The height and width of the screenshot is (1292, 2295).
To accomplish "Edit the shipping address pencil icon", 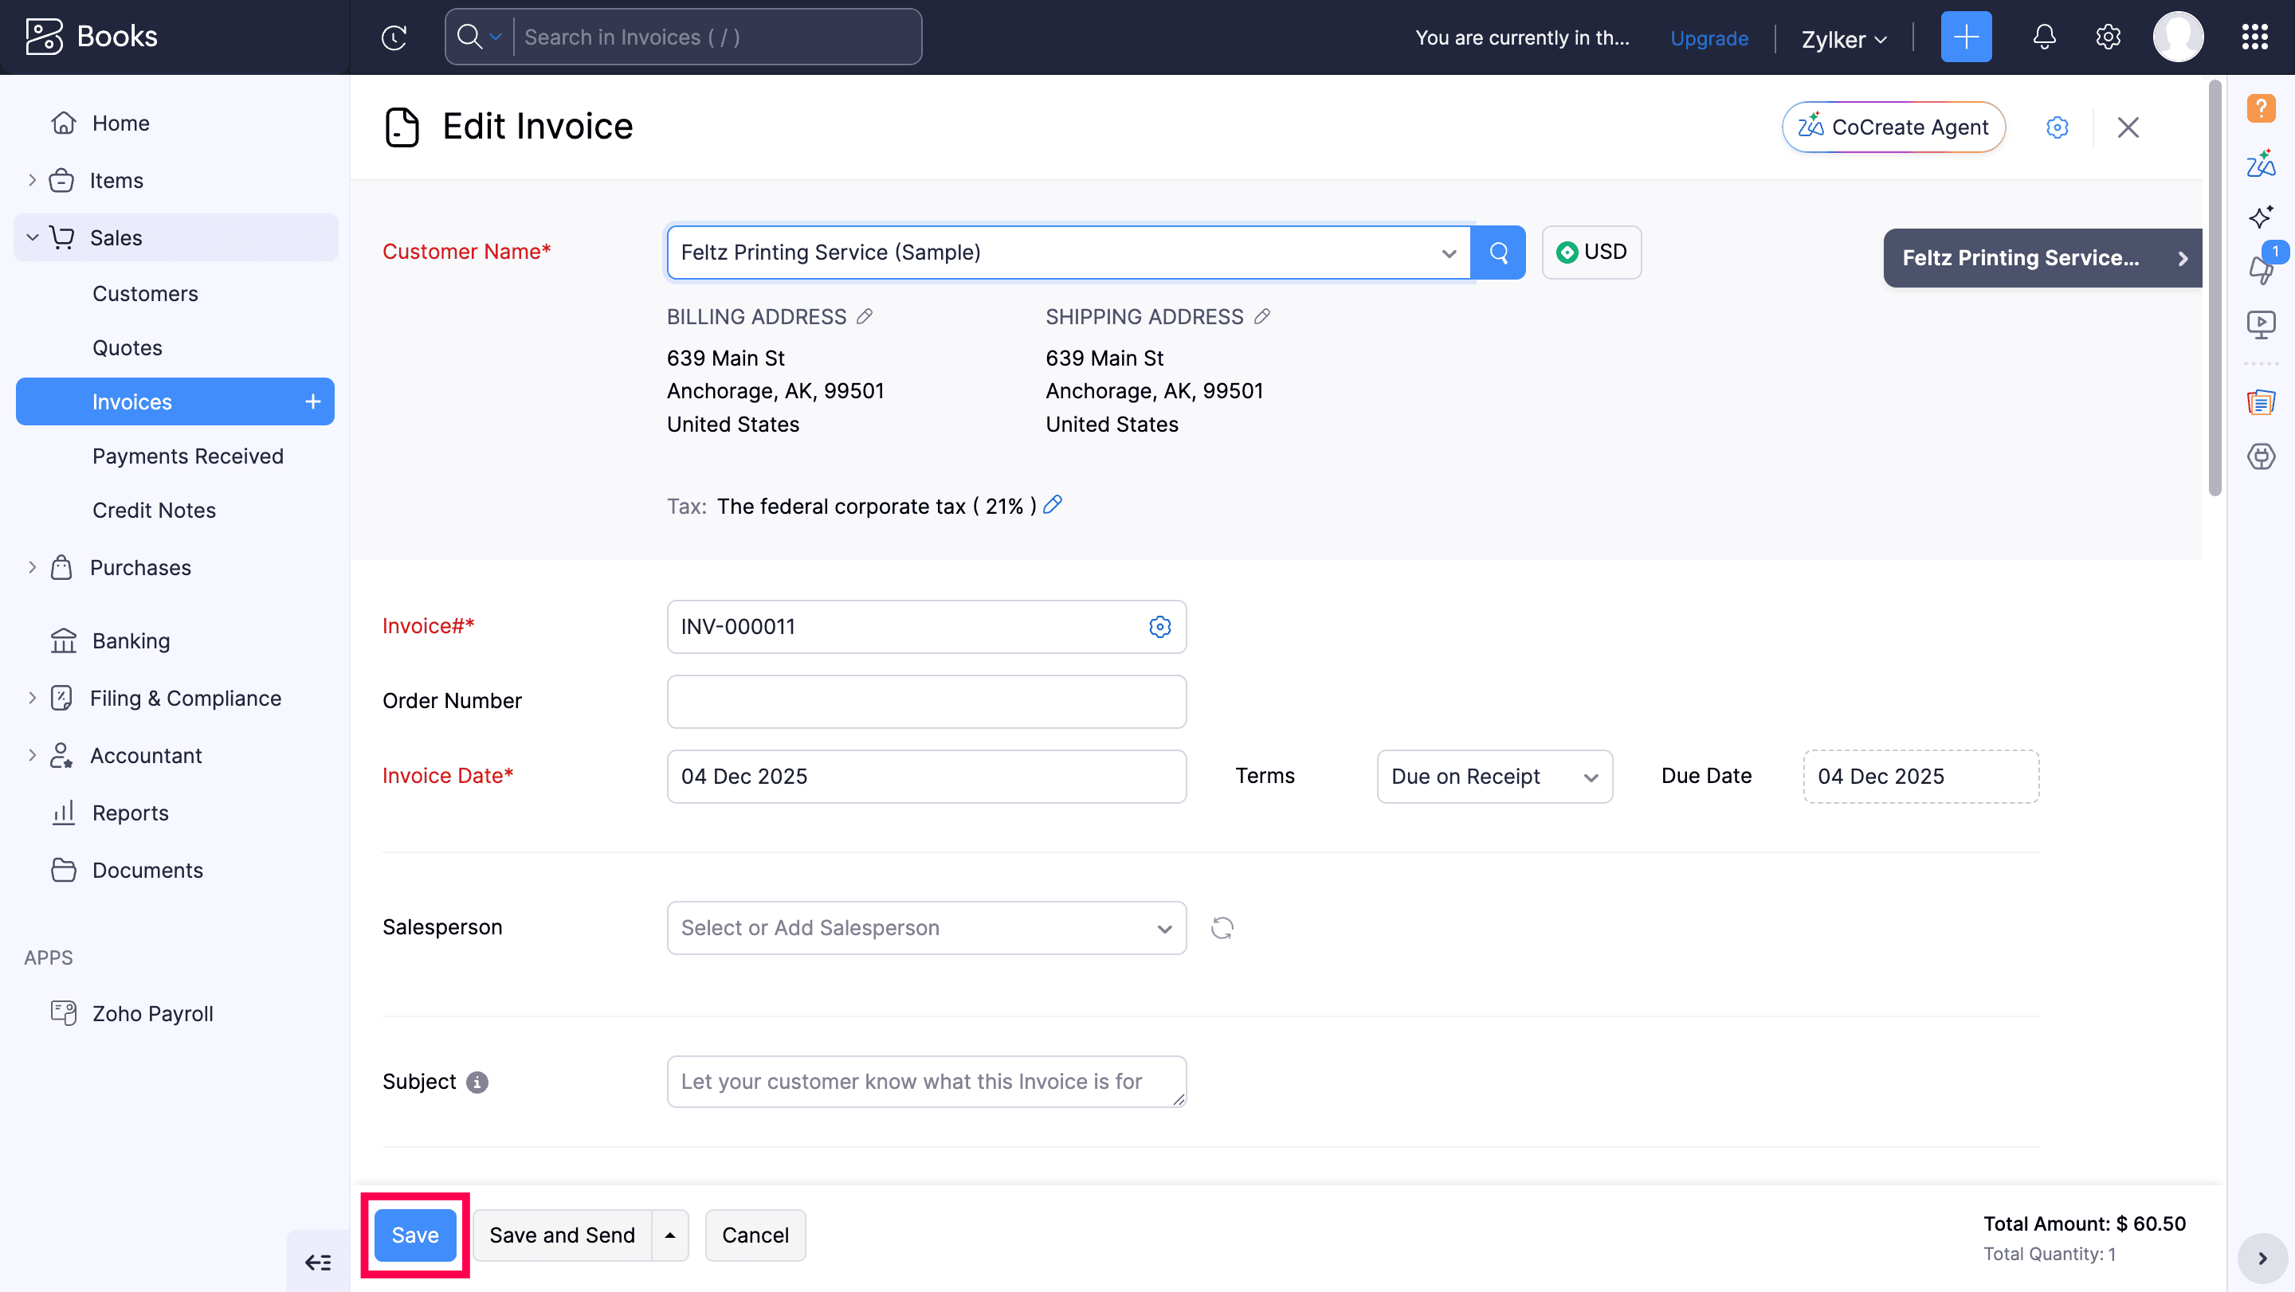I will pos(1261,317).
